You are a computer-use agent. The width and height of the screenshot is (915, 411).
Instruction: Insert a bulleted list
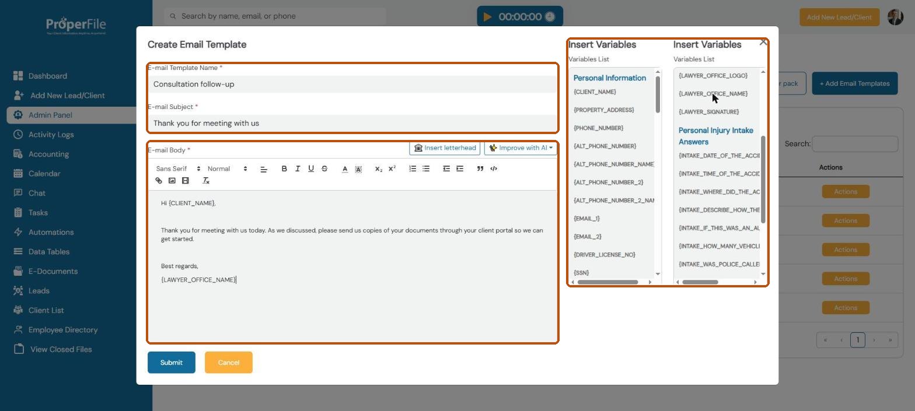coord(426,168)
